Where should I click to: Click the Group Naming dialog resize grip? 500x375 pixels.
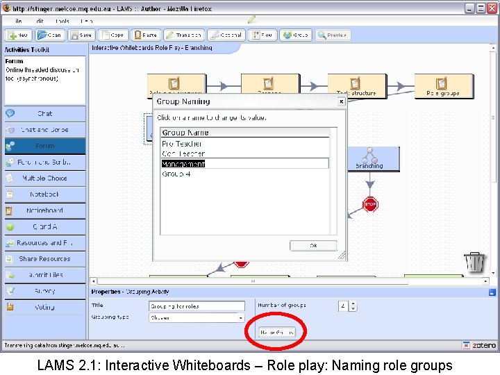click(x=341, y=255)
